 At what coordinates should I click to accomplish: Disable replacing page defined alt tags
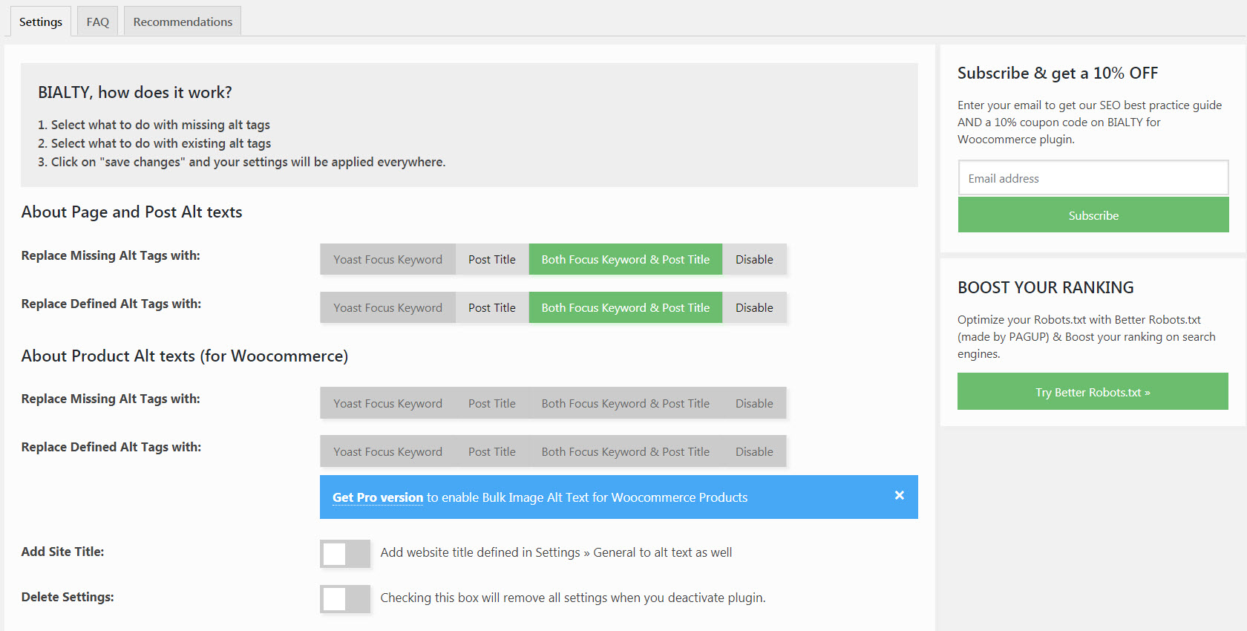754,308
